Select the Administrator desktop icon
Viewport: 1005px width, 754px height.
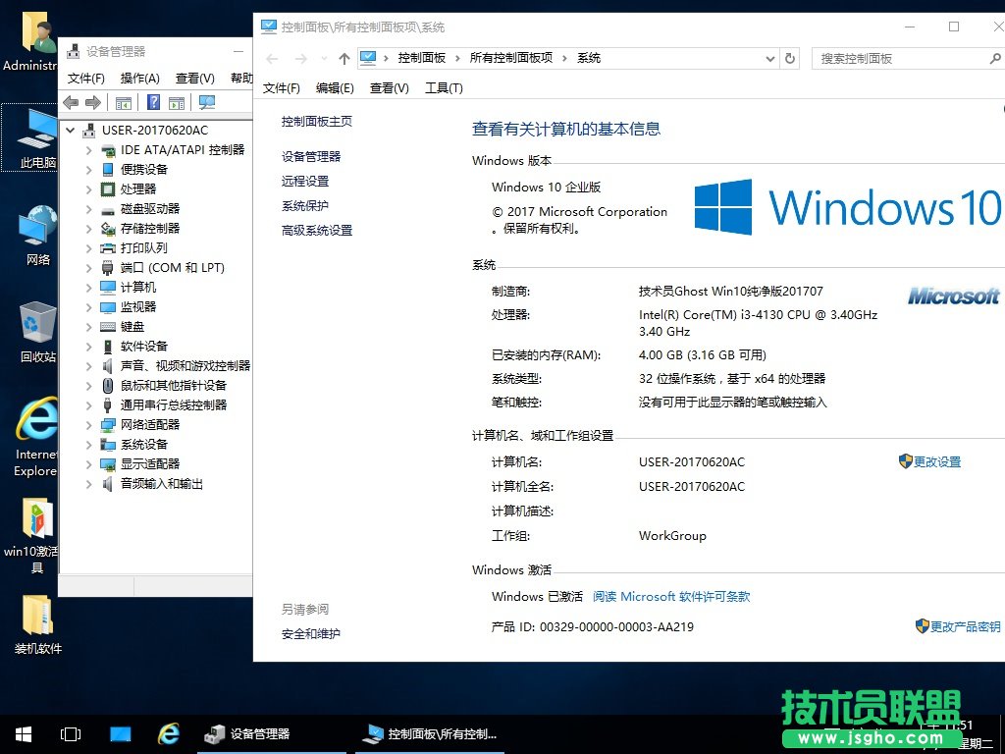coord(29,43)
